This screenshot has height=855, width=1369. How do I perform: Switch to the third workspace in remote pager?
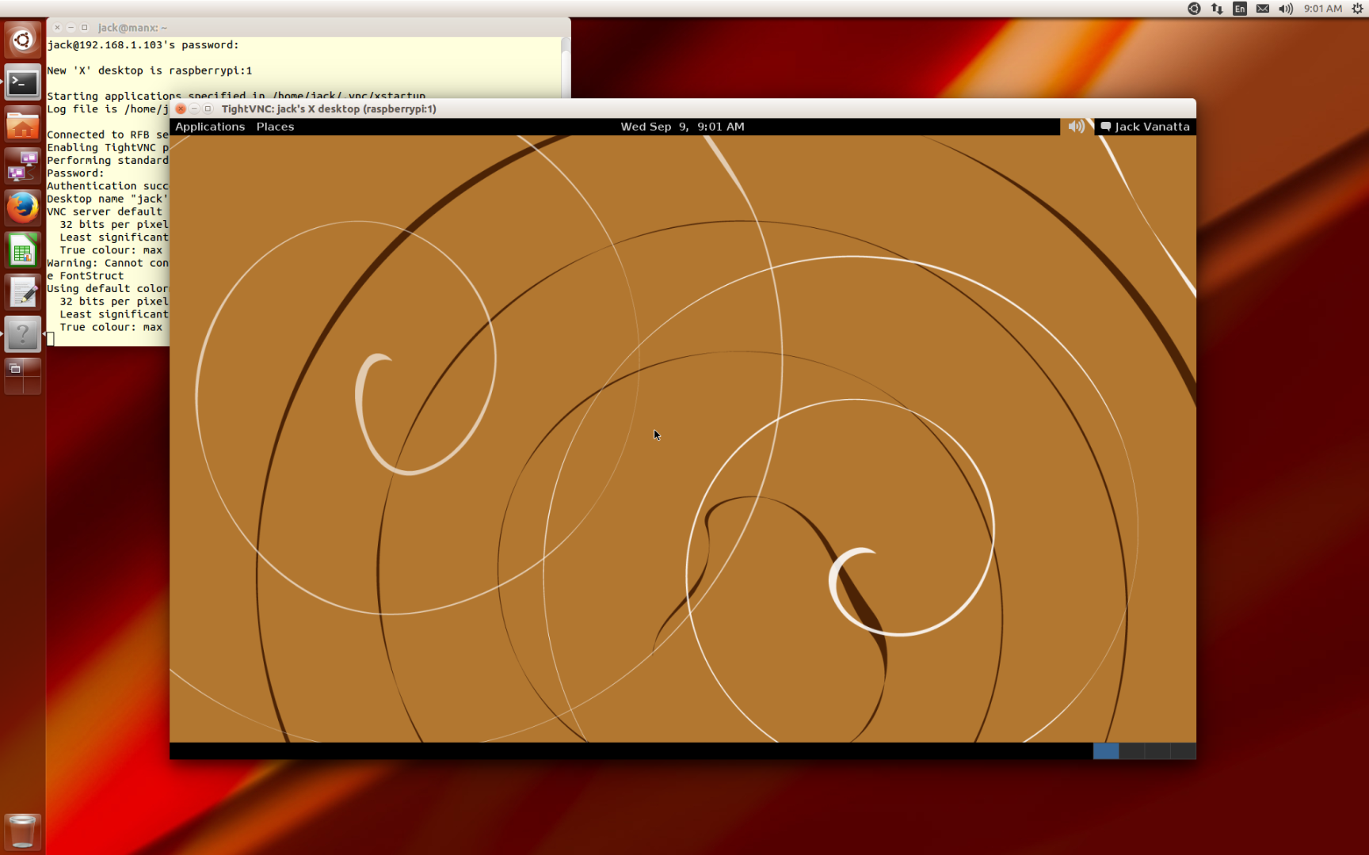(x=1157, y=750)
